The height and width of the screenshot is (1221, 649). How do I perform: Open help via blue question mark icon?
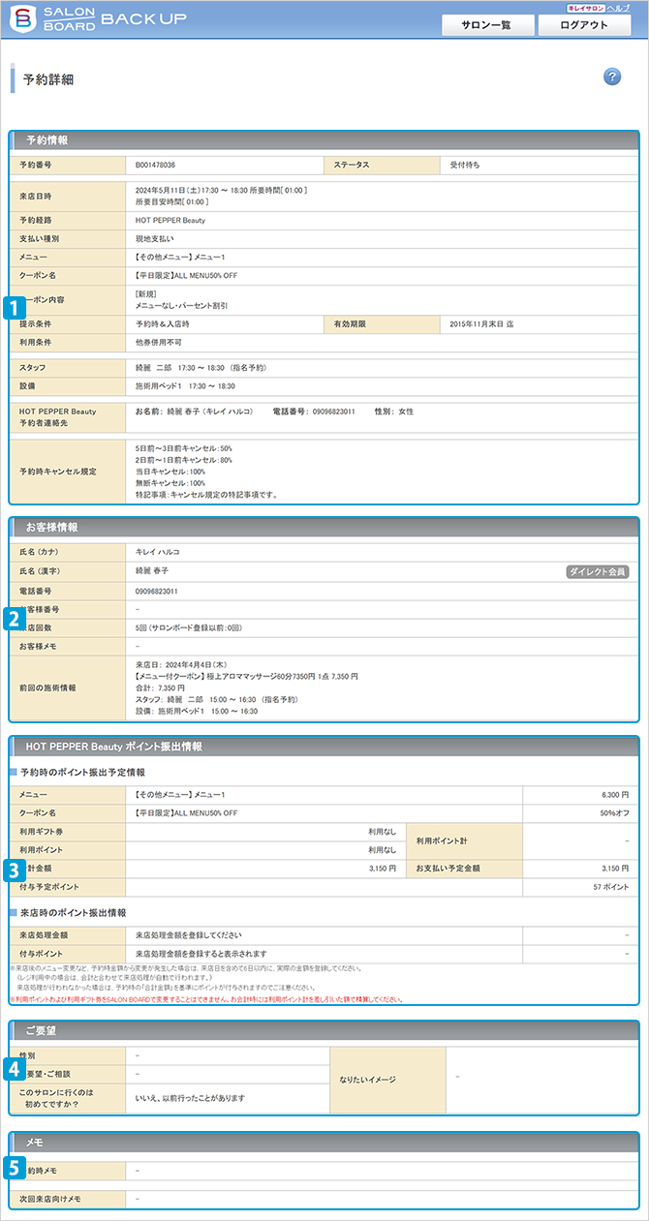point(612,77)
